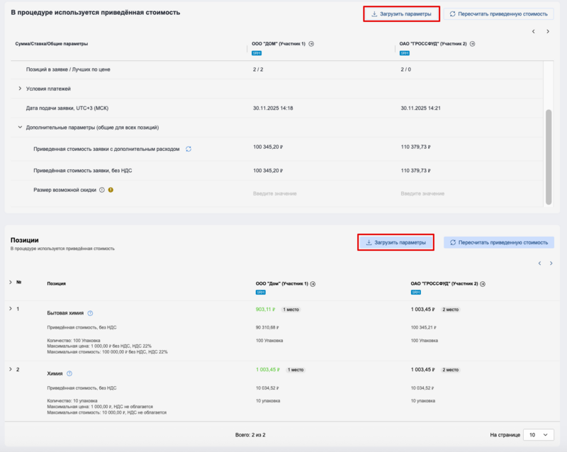Click top Загрузить параметры button
This screenshot has width=567, height=452.
coord(402,13)
